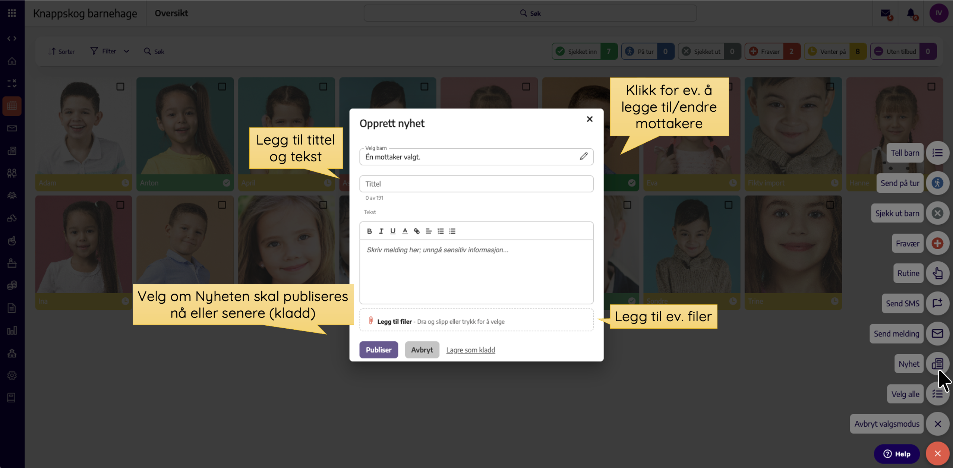The width and height of the screenshot is (953, 468).
Task: Open the messages envelope in sidebar
Action: click(x=12, y=128)
